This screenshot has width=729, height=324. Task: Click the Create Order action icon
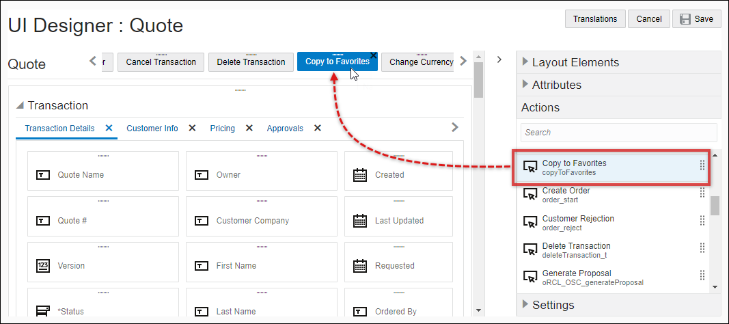pyautogui.click(x=530, y=195)
